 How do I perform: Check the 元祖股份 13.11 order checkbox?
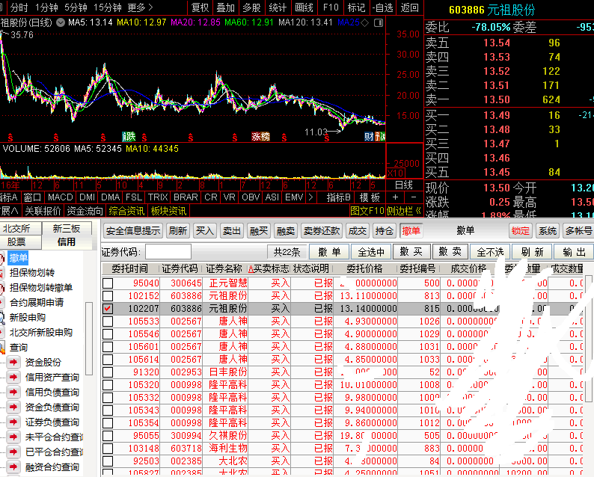pyautogui.click(x=108, y=295)
